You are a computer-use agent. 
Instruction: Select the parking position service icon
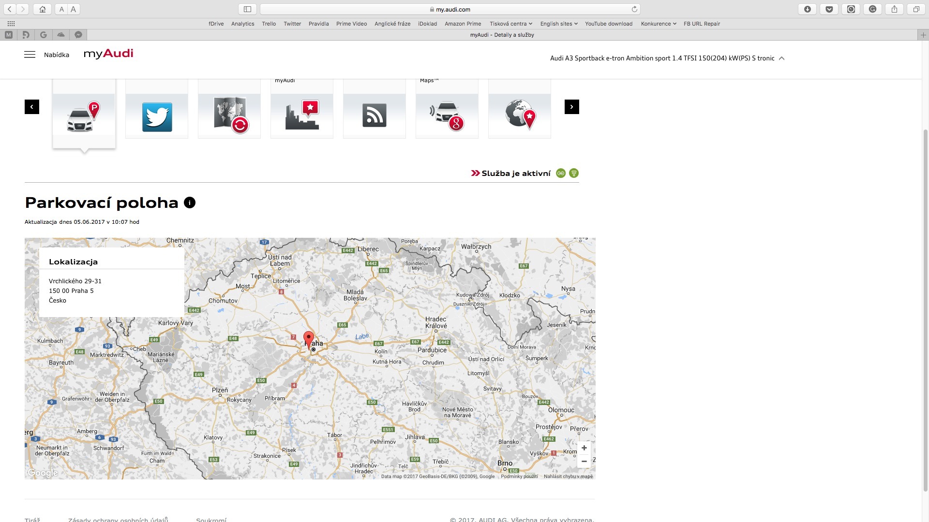(84, 116)
